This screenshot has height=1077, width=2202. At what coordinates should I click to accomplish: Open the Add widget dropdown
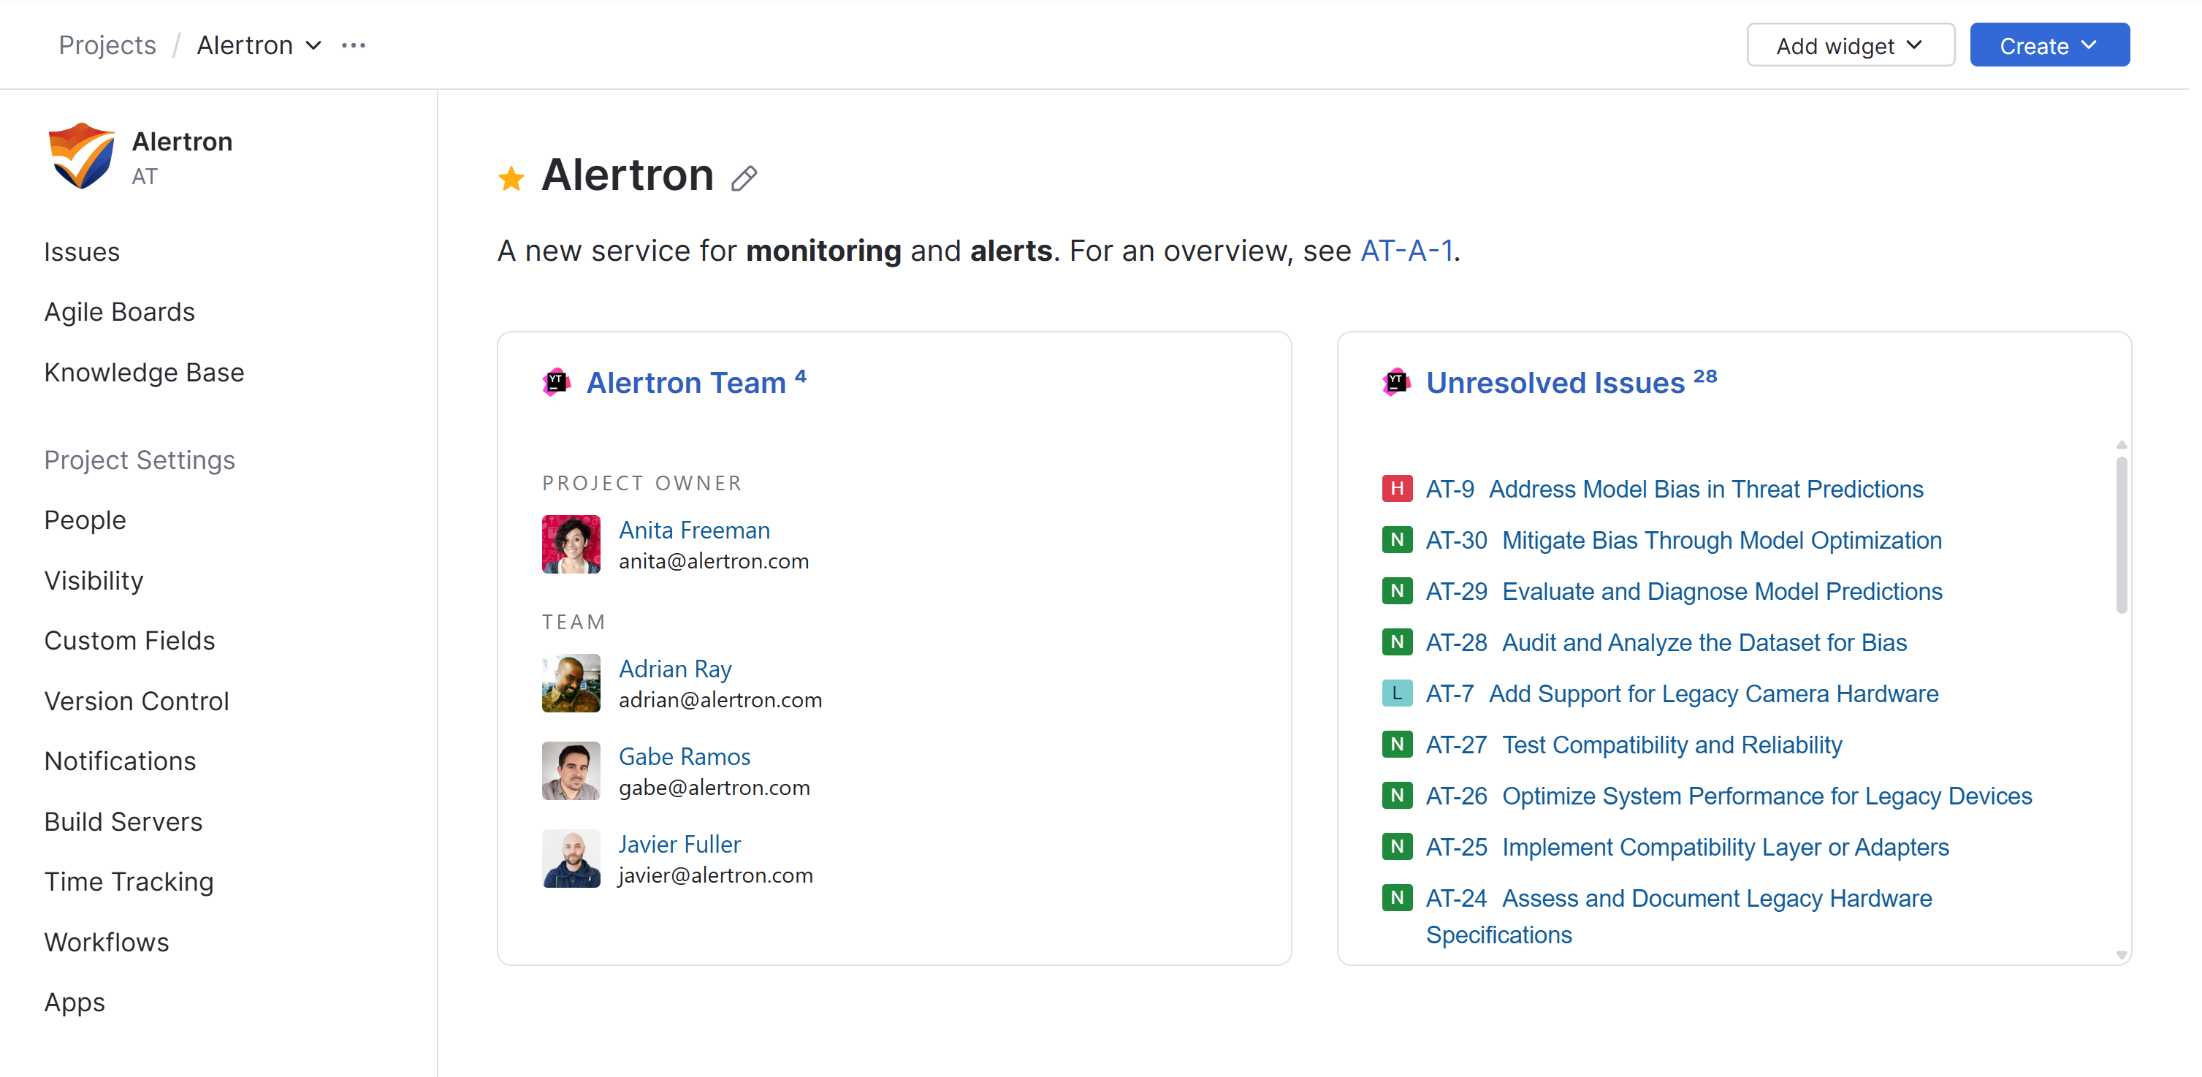tap(1850, 45)
